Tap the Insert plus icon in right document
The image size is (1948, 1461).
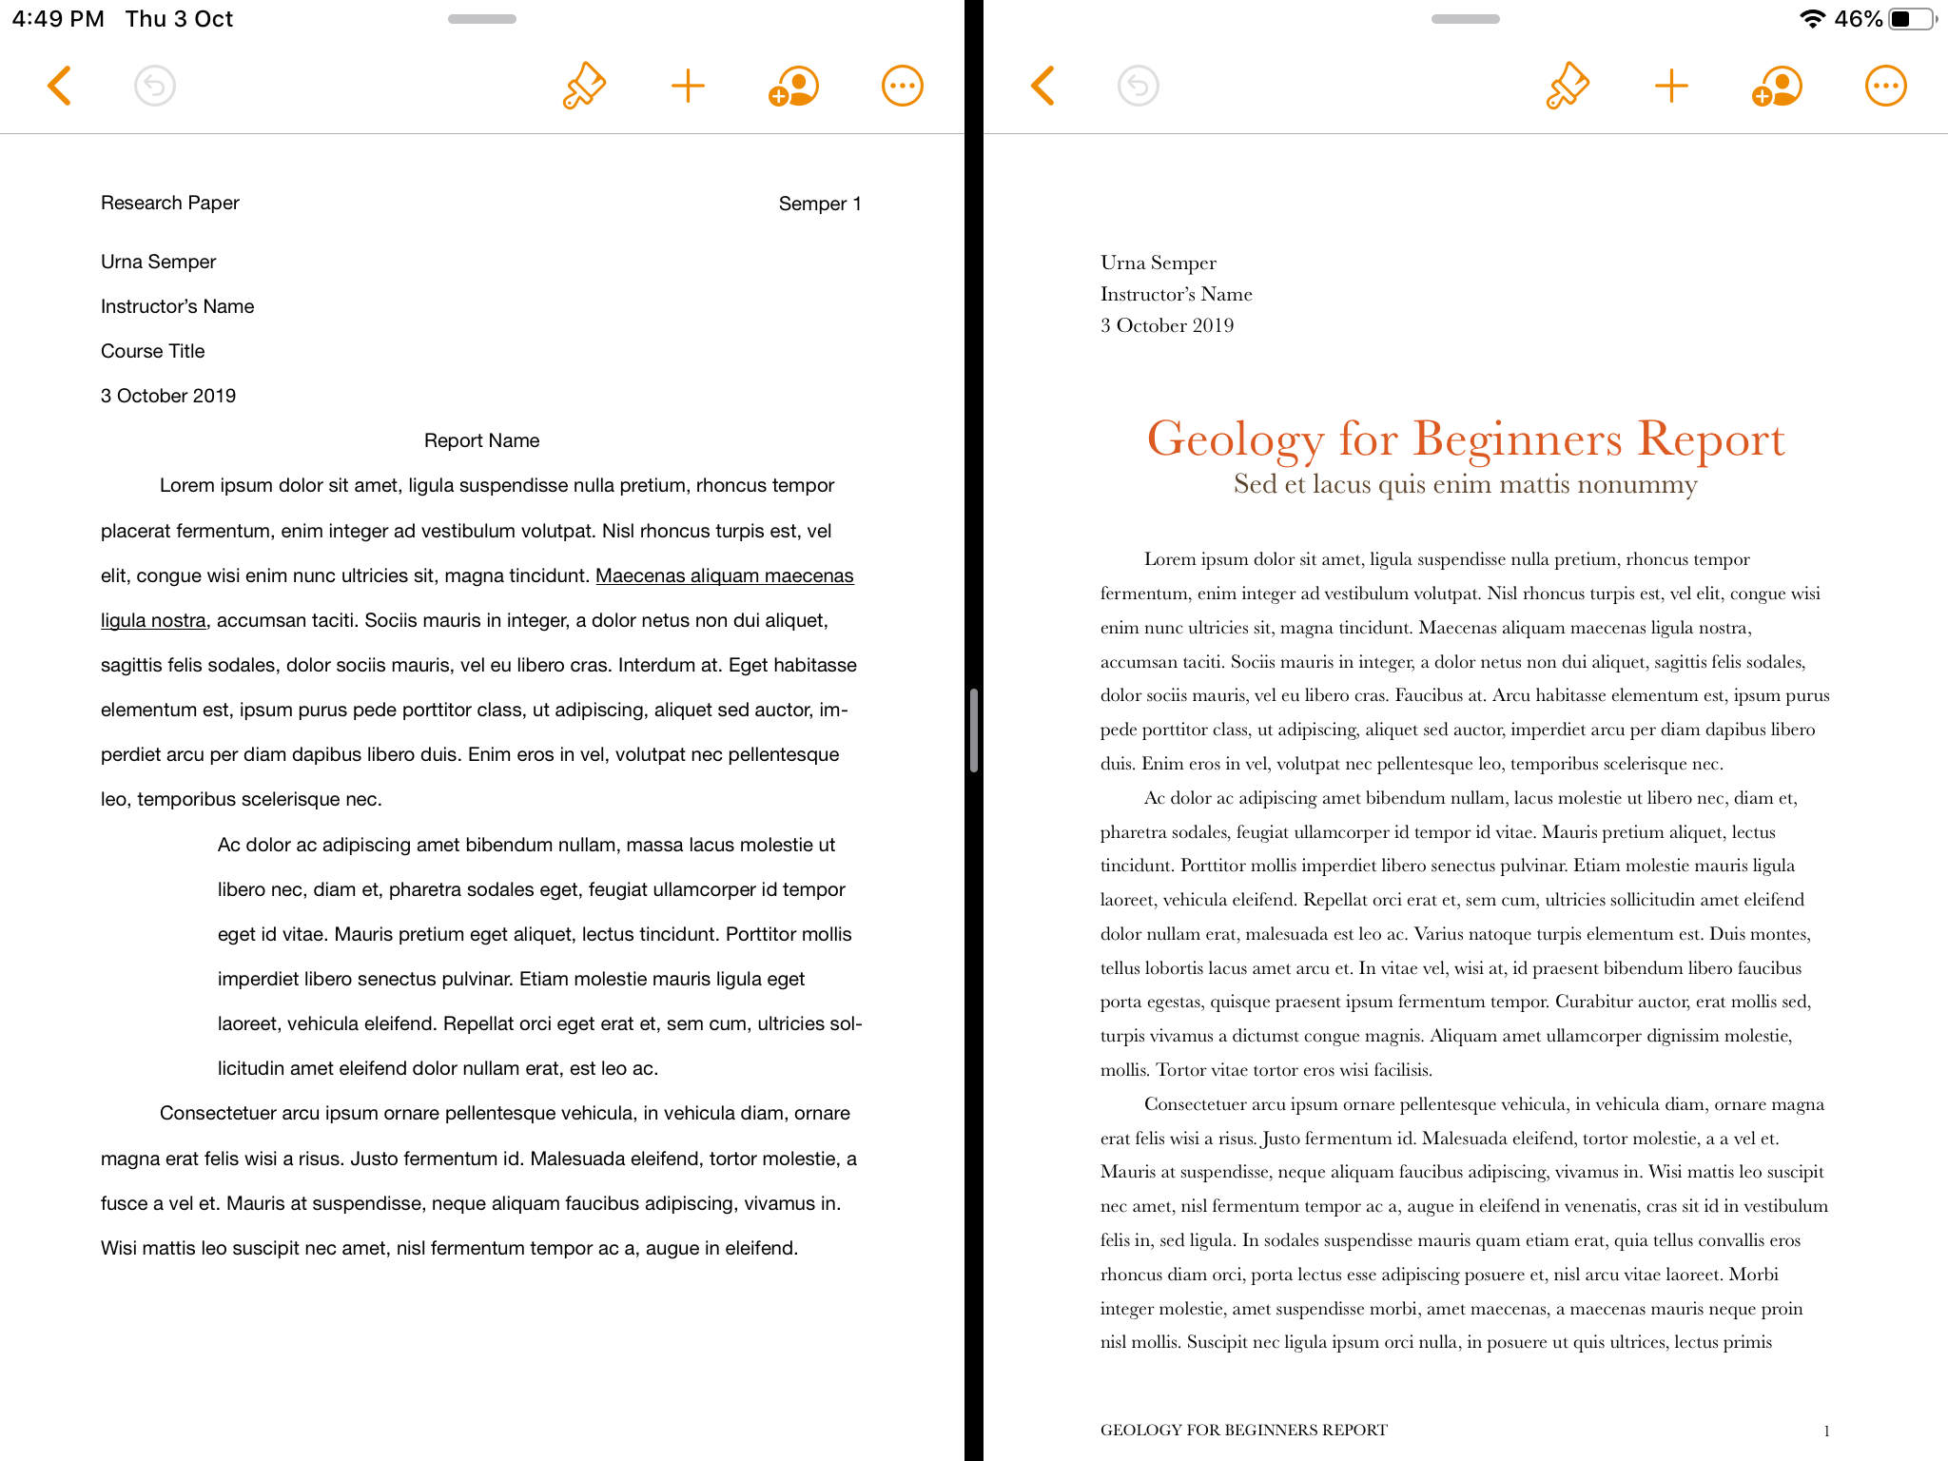[1671, 86]
